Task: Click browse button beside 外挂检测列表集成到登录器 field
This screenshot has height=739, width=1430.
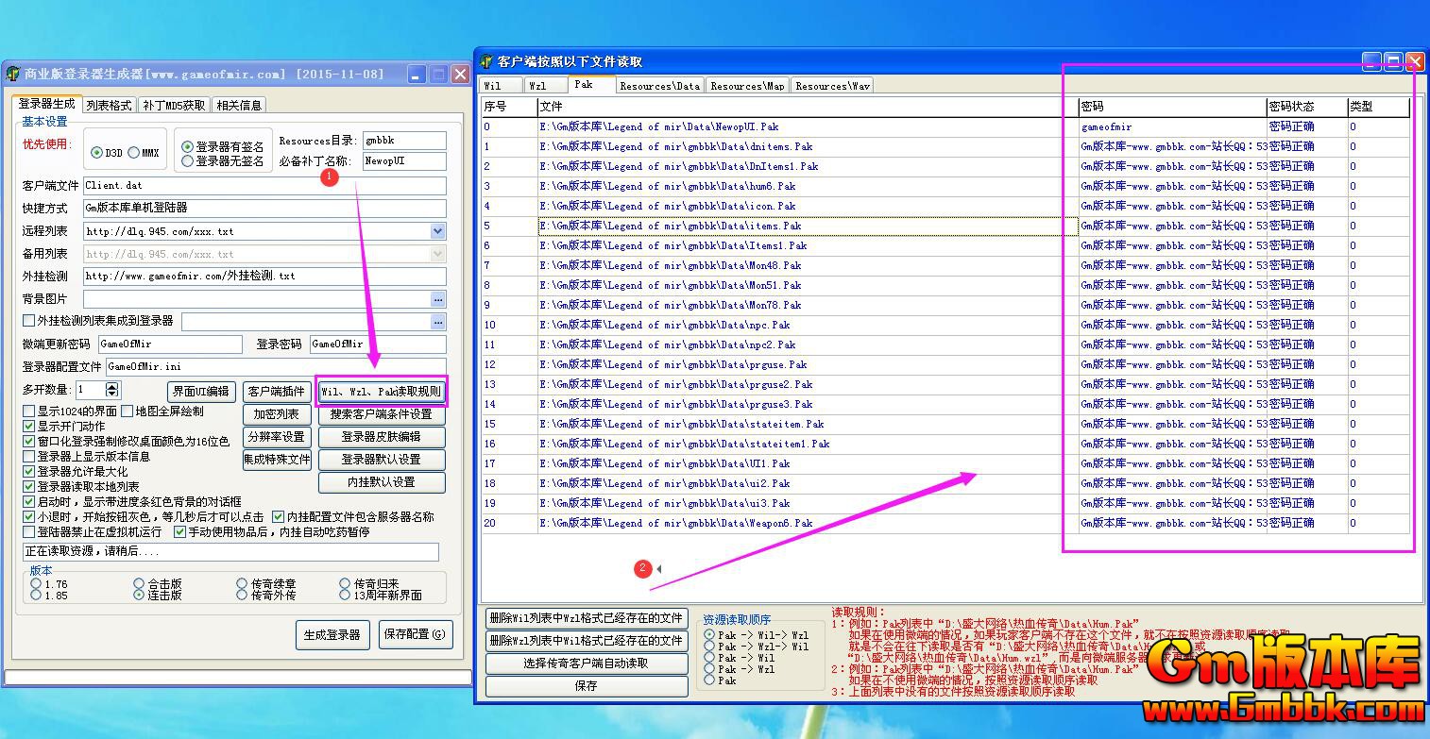Action: click(438, 322)
